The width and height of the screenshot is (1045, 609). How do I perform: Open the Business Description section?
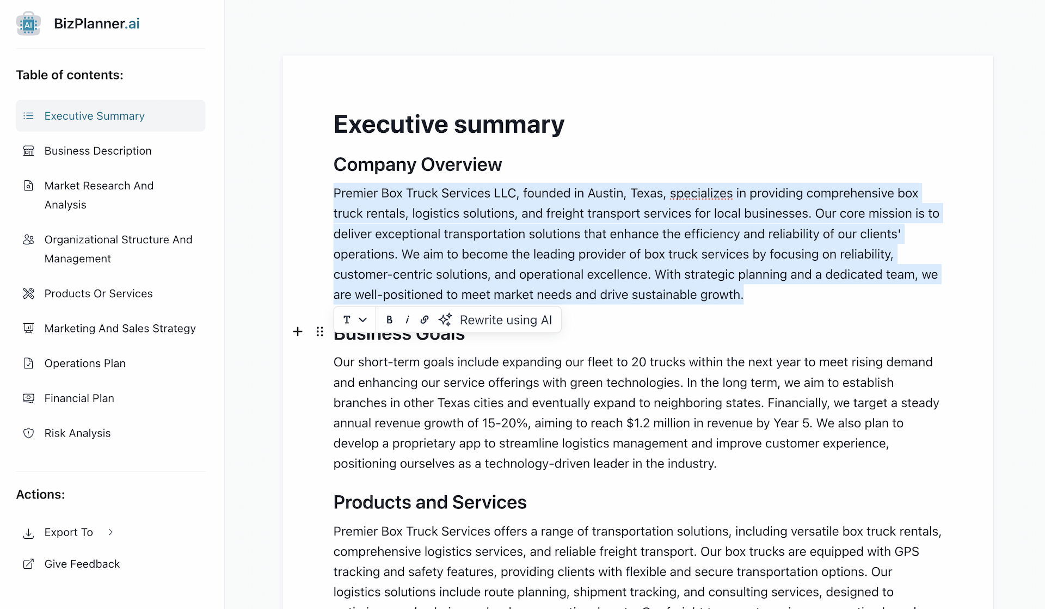click(98, 151)
